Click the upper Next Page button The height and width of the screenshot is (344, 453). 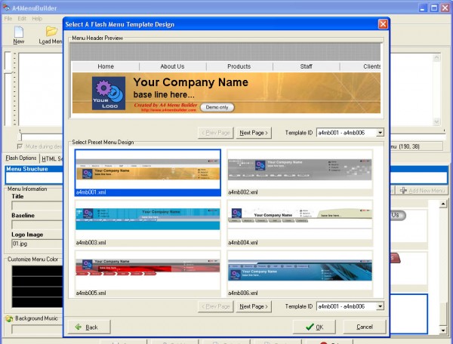pos(254,133)
